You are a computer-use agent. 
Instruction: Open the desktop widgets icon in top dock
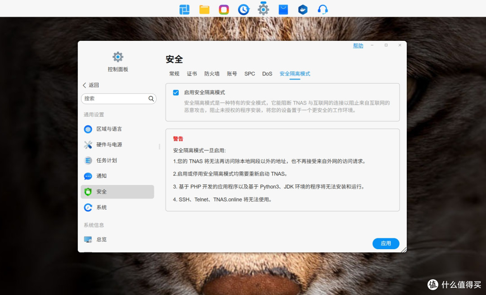(x=184, y=9)
